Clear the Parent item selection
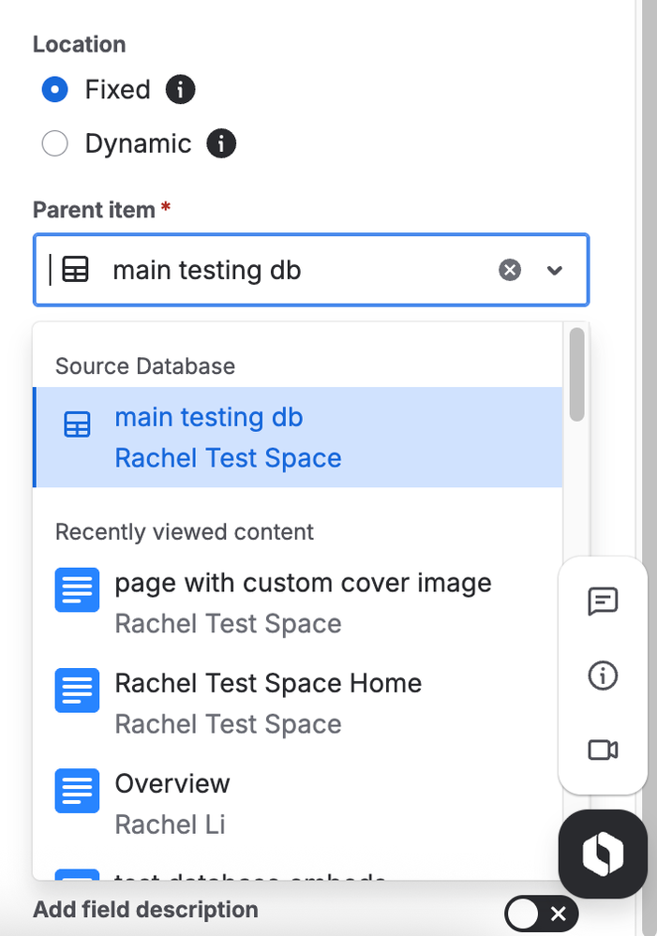 (509, 271)
